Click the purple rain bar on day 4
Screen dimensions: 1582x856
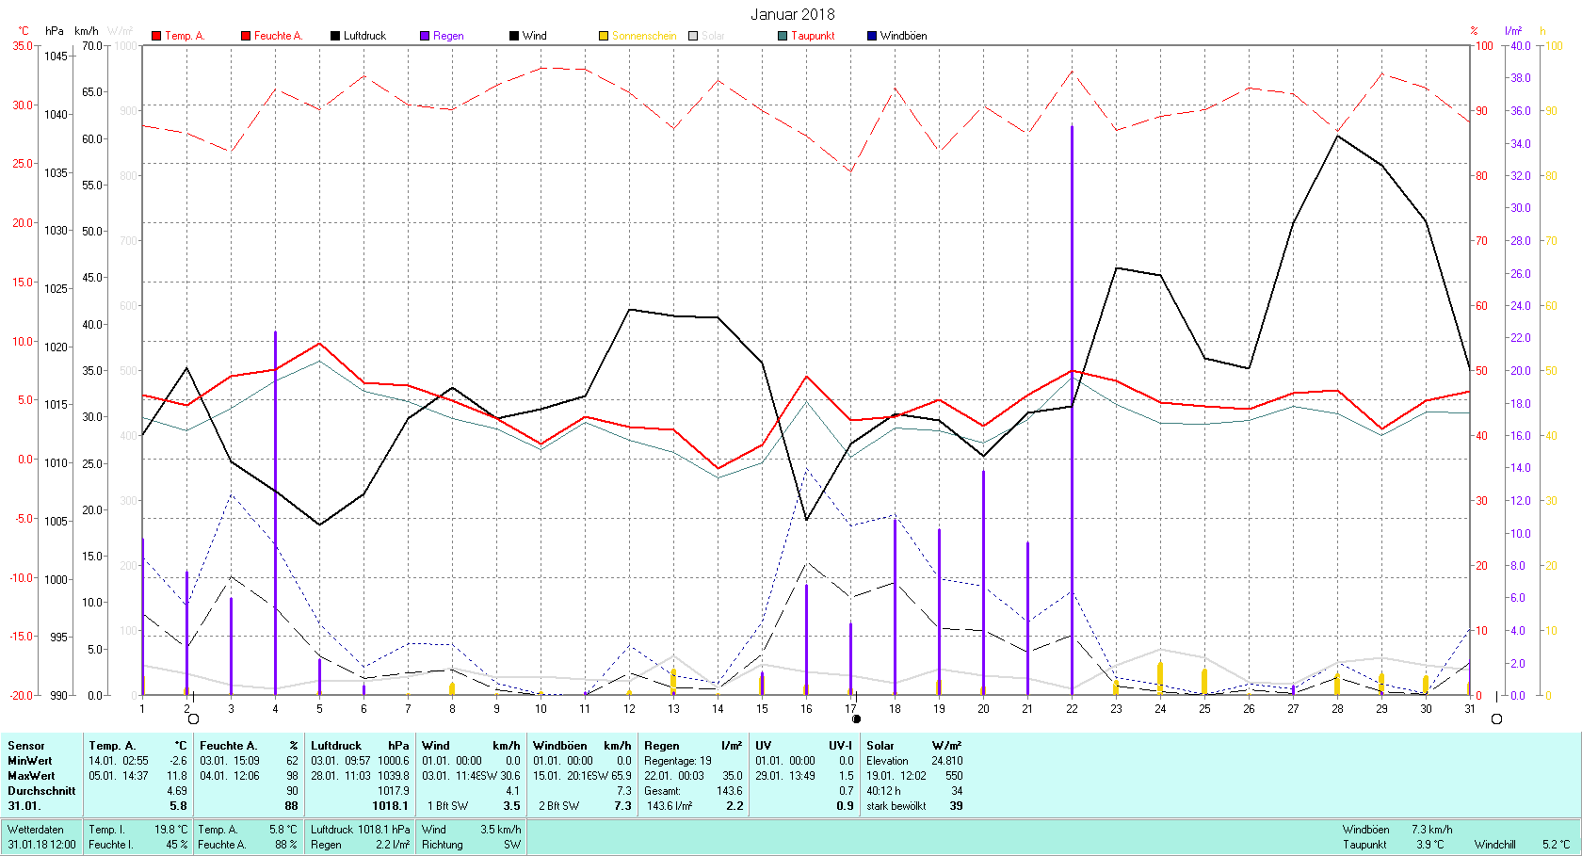[x=275, y=513]
